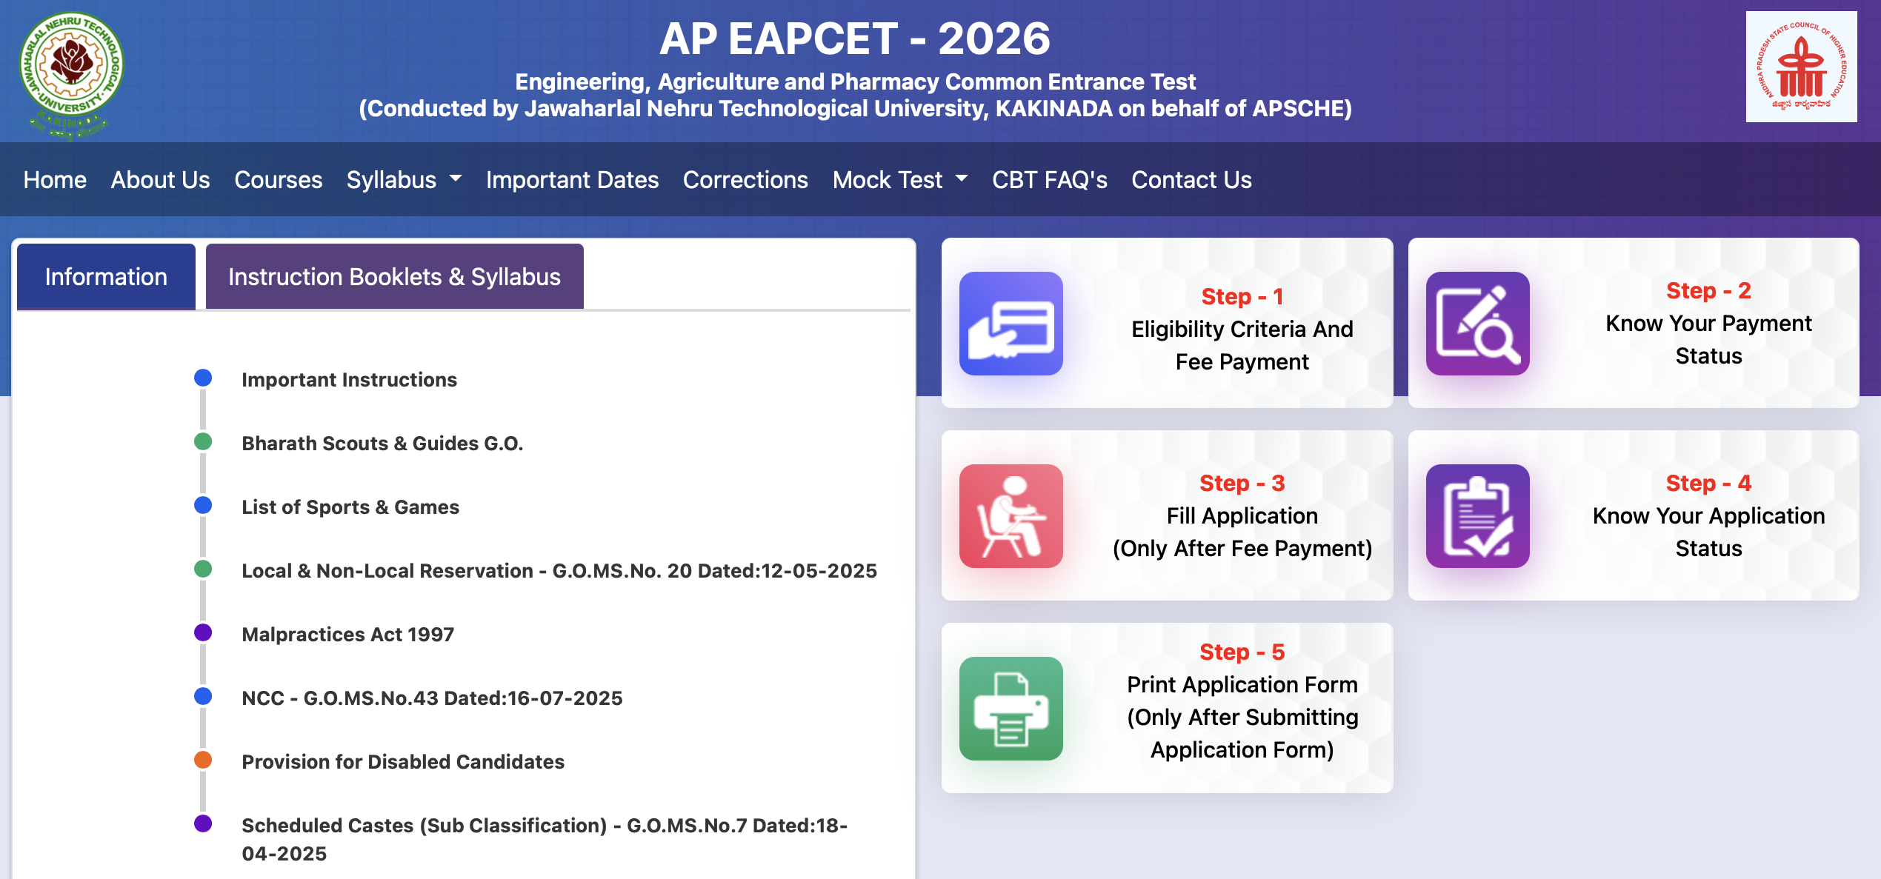Screen dimensions: 1881x879
Task: Click the APSCHE council logo
Action: 1802,67
